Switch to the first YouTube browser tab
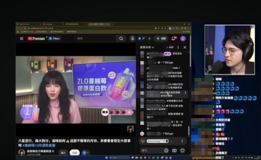Image resolution: width=261 pixels, height=160 pixels. pyautogui.click(x=30, y=24)
